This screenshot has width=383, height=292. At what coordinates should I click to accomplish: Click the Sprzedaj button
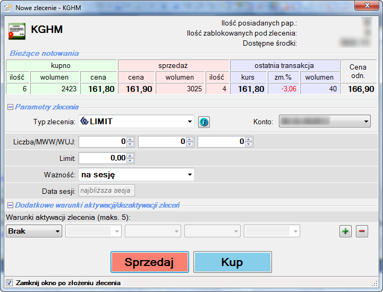pos(150,262)
